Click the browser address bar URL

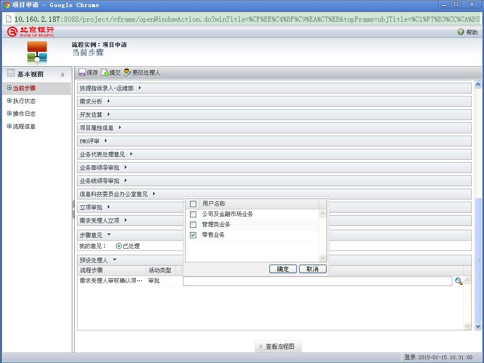tap(247, 19)
